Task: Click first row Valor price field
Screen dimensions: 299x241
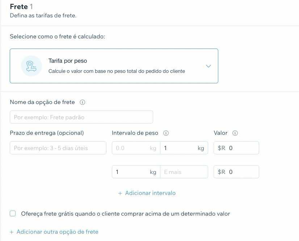Action: click(243, 148)
